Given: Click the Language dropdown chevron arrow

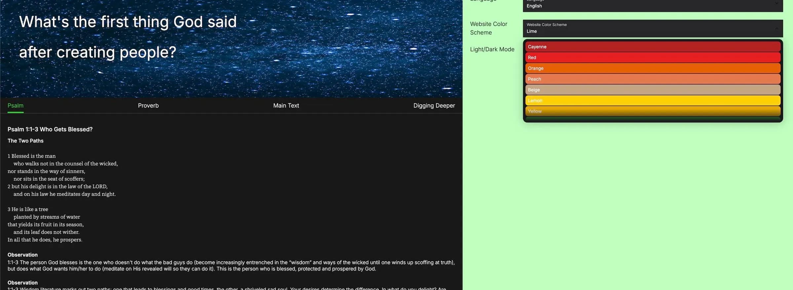Looking at the screenshot, I should pyautogui.click(x=776, y=3).
